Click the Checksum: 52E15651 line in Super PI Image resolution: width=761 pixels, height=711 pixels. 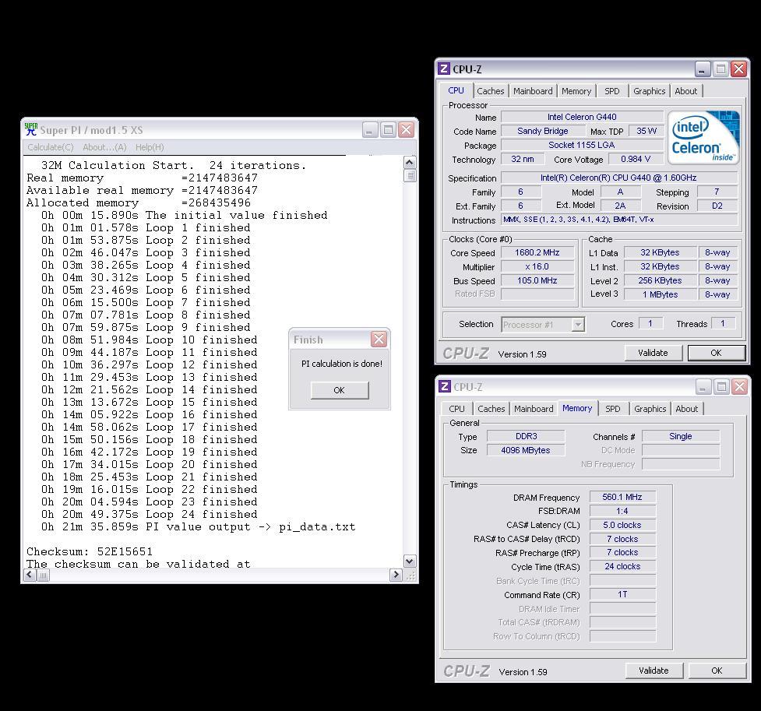(x=90, y=552)
